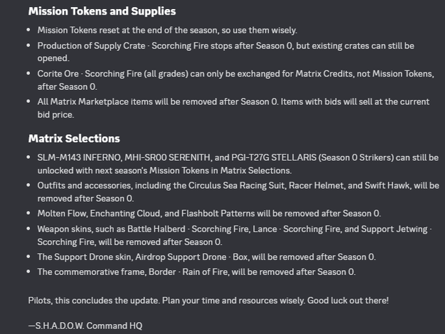Click the closing 'Pilots, this concludes' paragraph
Screen dimensions: 445x334
pyautogui.click(x=209, y=301)
